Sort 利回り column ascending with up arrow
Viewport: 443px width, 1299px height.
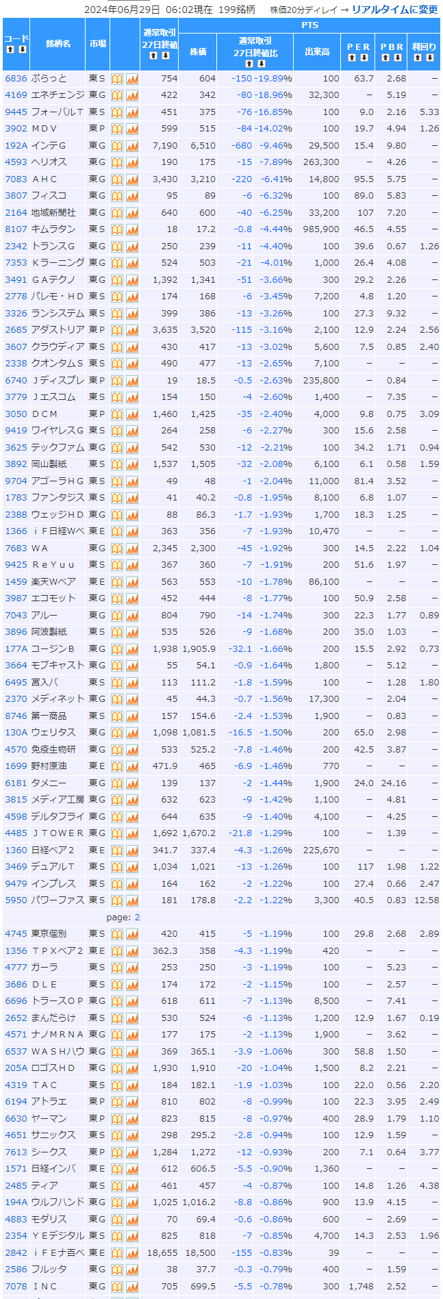(x=418, y=58)
